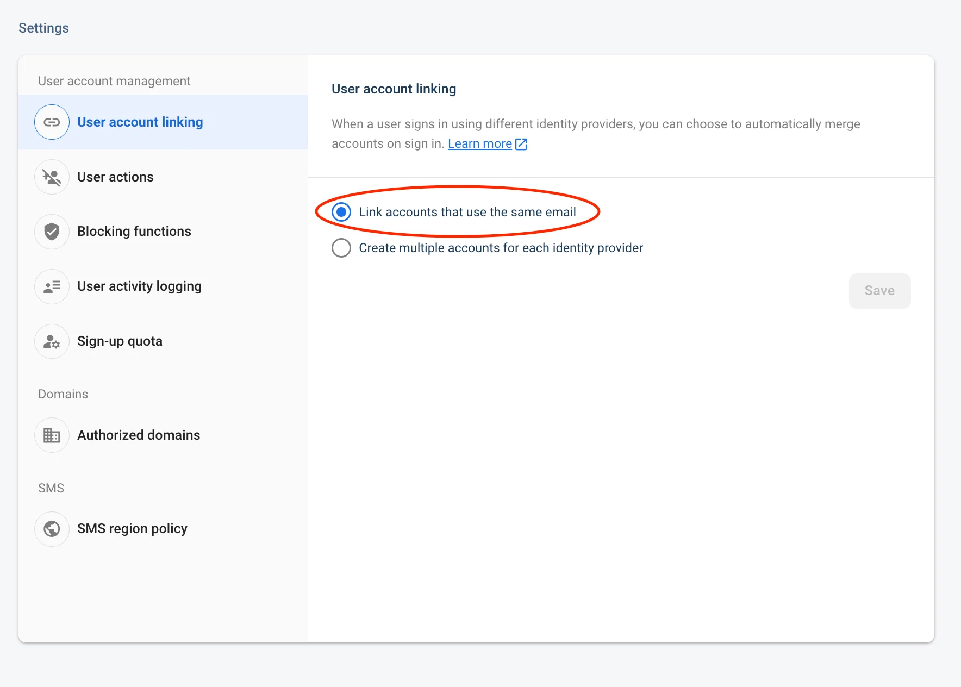Click the globe icon for SMS region policy
961x687 pixels.
(52, 528)
